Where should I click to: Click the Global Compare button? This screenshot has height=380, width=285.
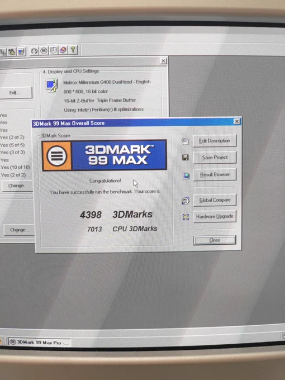215,200
